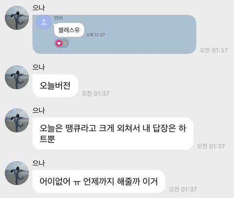Select the 어이없어 ㅠ 언제까지 해줄까 message bubble
The image size is (234, 198).
point(99,181)
